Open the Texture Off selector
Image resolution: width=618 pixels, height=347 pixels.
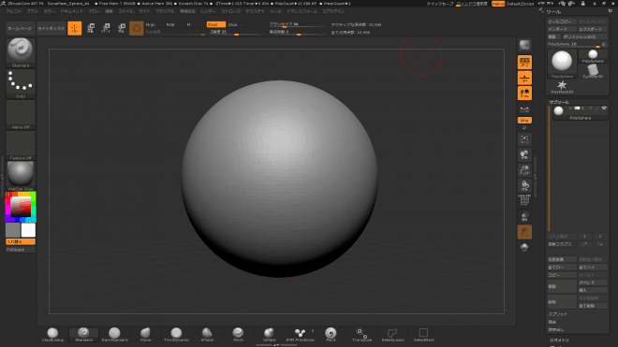[x=21, y=145]
